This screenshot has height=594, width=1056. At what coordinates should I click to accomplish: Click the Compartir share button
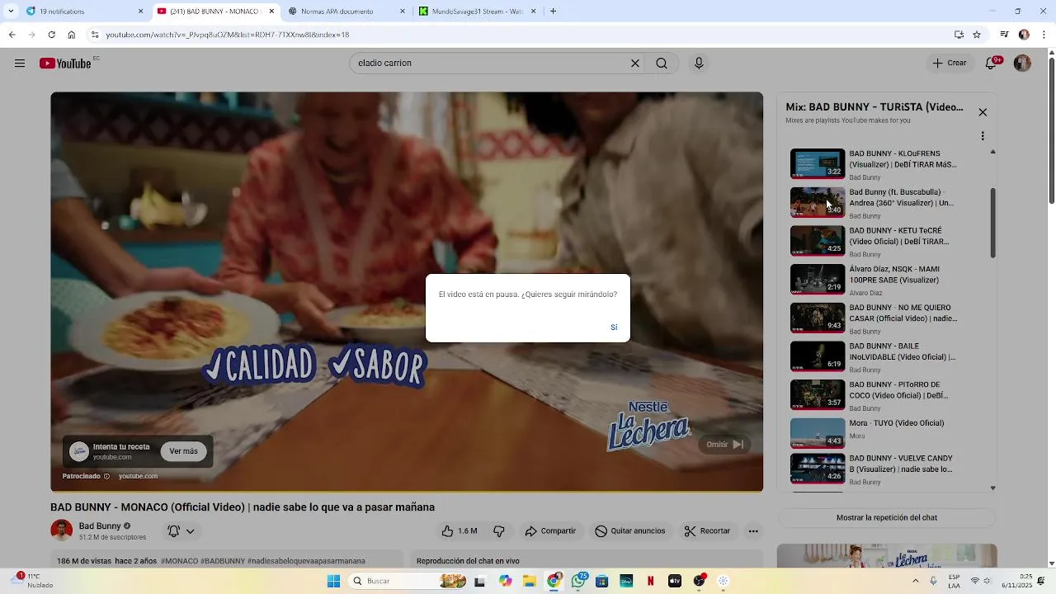pyautogui.click(x=550, y=531)
